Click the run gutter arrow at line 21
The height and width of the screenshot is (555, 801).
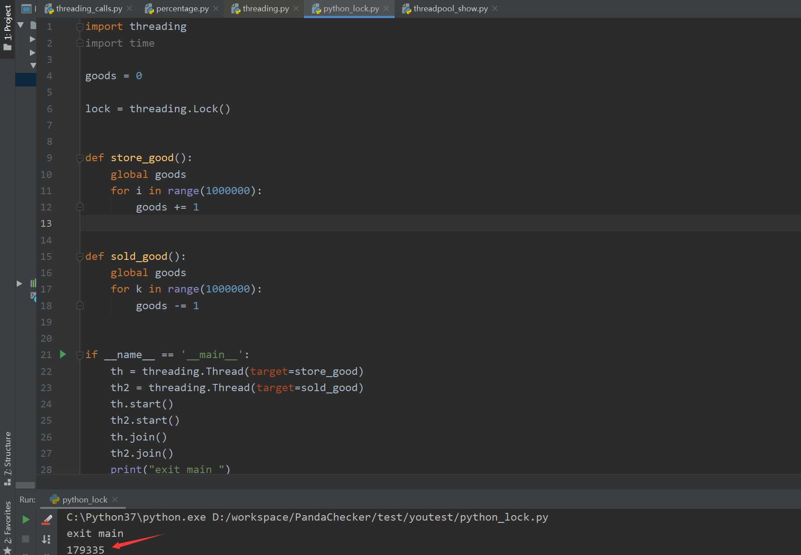pyautogui.click(x=63, y=354)
